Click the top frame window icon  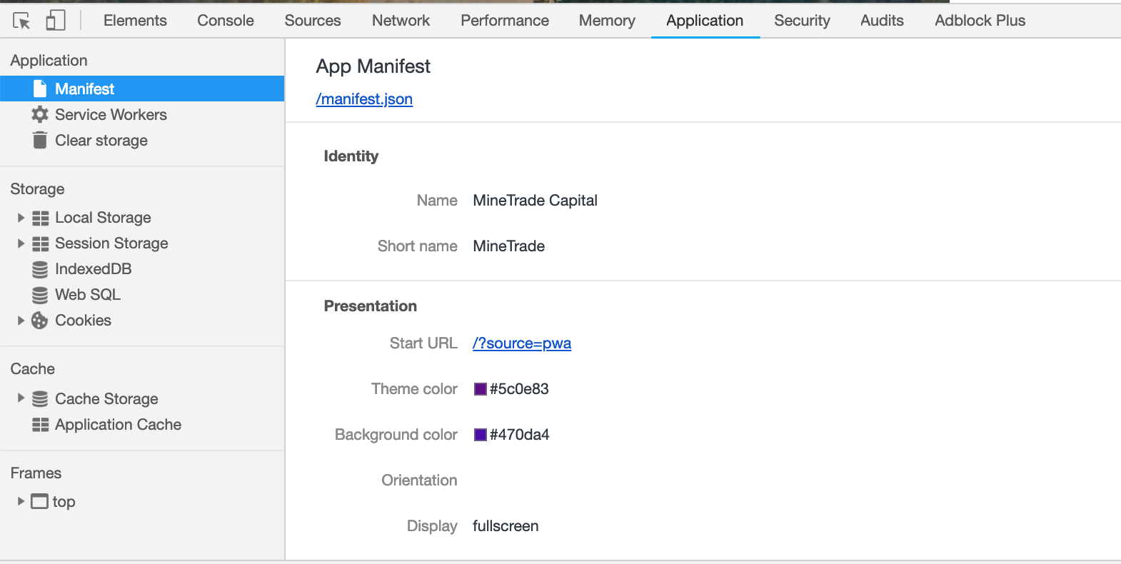(x=40, y=501)
